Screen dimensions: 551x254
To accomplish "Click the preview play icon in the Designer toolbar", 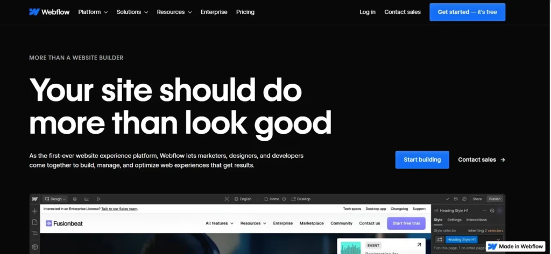I will pos(99,199).
